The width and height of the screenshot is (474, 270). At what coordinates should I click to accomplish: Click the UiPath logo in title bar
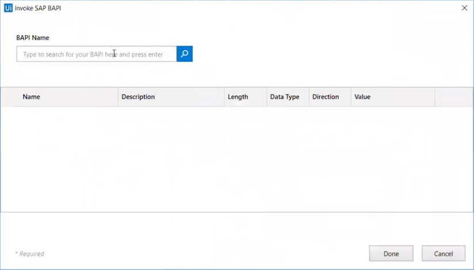pyautogui.click(x=8, y=8)
